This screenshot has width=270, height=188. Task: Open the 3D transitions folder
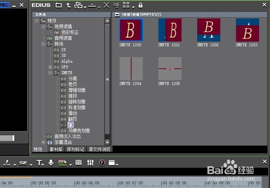(63, 55)
